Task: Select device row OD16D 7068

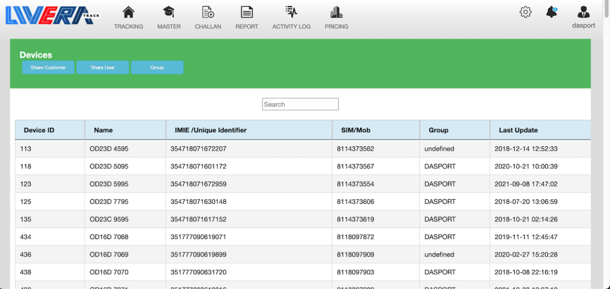Action: click(x=108, y=237)
